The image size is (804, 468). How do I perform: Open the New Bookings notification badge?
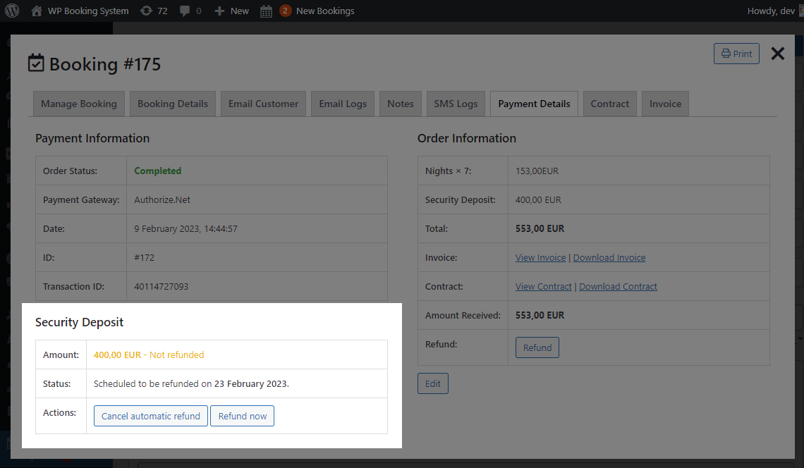click(285, 11)
